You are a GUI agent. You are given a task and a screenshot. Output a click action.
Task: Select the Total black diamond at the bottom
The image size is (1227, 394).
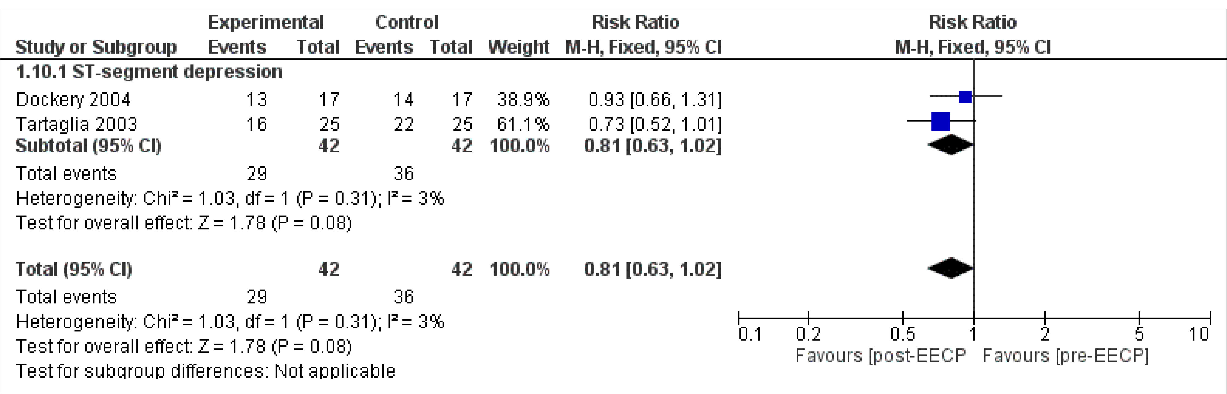click(951, 268)
